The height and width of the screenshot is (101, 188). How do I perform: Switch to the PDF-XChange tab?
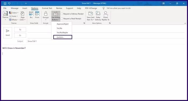[91, 8]
